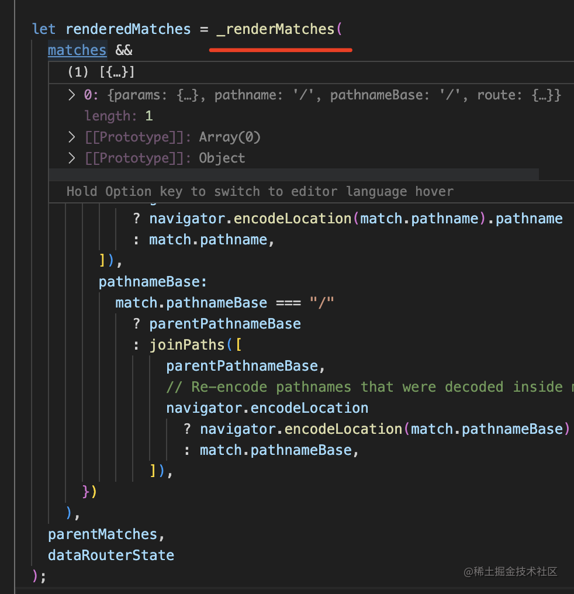Click the _renderMatches function call

275,29
